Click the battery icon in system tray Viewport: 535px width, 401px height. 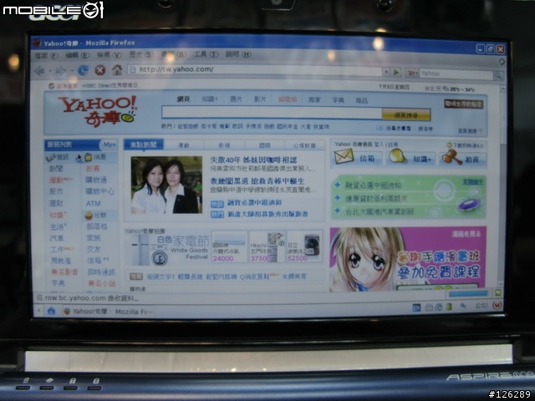coord(449,307)
